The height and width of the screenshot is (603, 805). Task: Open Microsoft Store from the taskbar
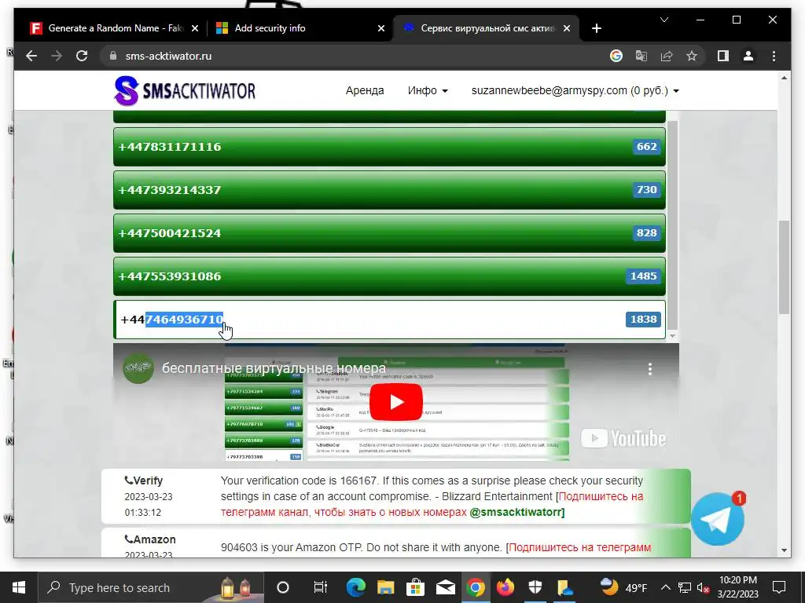415,587
